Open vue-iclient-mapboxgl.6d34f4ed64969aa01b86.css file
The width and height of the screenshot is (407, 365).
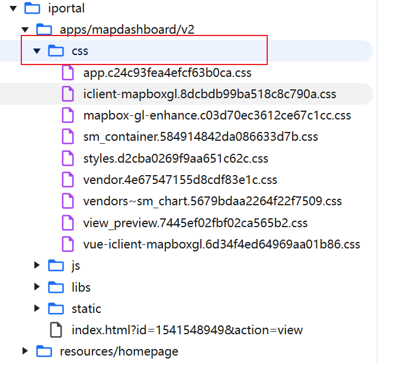coord(222,244)
